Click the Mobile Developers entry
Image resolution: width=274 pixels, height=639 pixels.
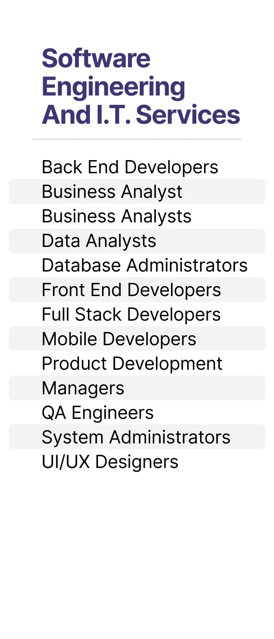[x=137, y=339]
